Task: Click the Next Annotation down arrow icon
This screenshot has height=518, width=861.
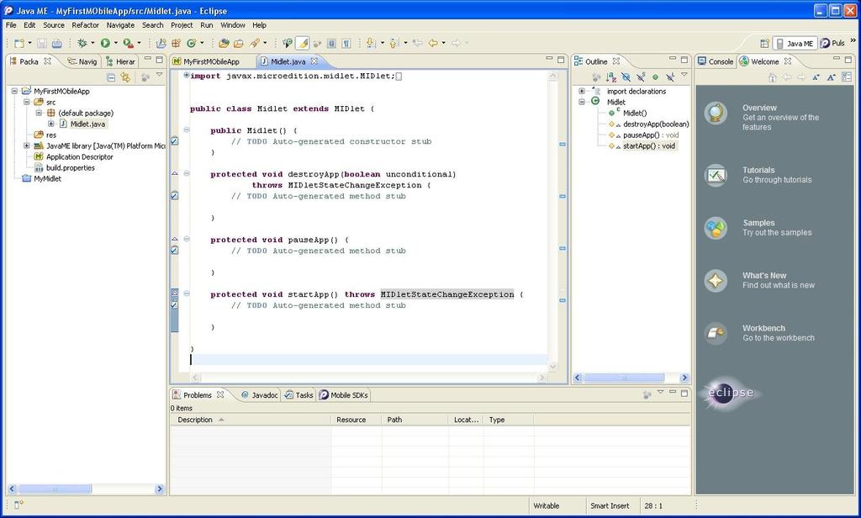Action: tap(371, 43)
